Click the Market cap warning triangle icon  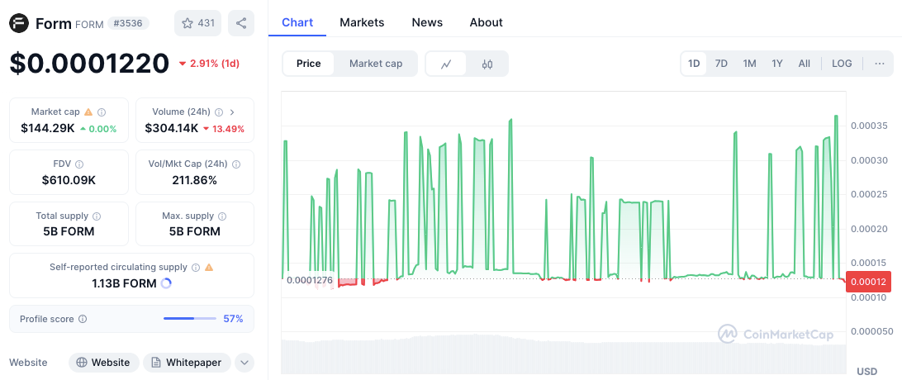tap(88, 112)
